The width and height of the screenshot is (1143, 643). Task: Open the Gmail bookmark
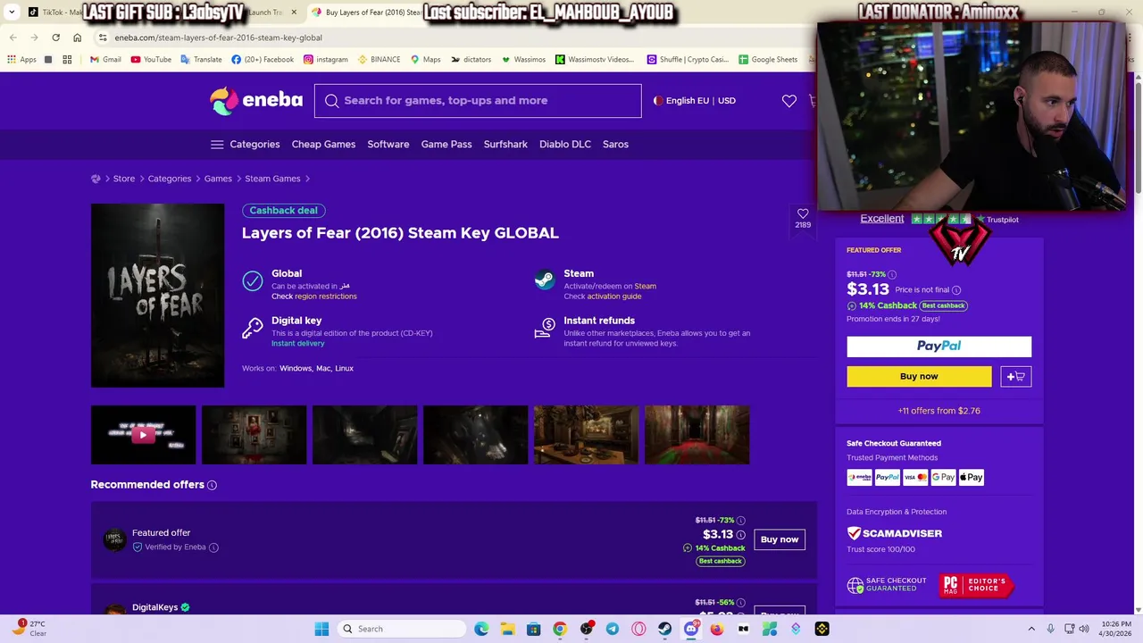pyautogui.click(x=105, y=60)
